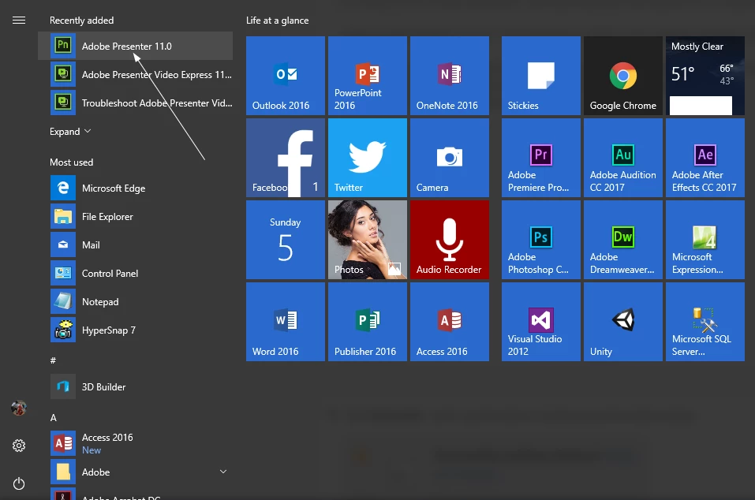Open the PowerPoint 2016 tile

coord(368,76)
